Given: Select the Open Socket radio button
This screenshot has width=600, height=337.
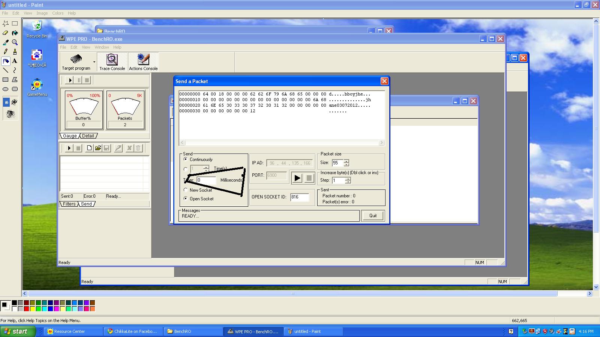Looking at the screenshot, I should pos(186,199).
